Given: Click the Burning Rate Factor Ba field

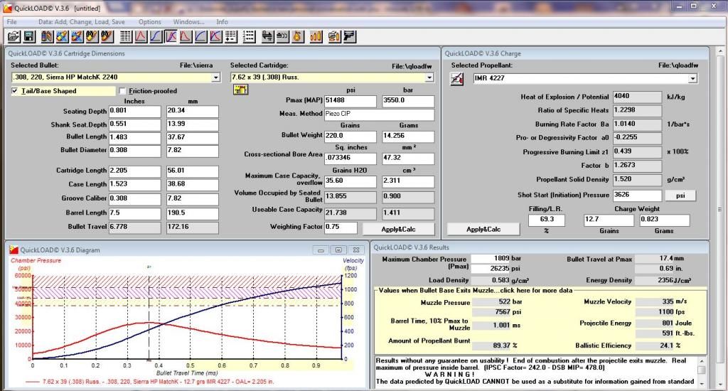Looking at the screenshot, I should [x=637, y=124].
